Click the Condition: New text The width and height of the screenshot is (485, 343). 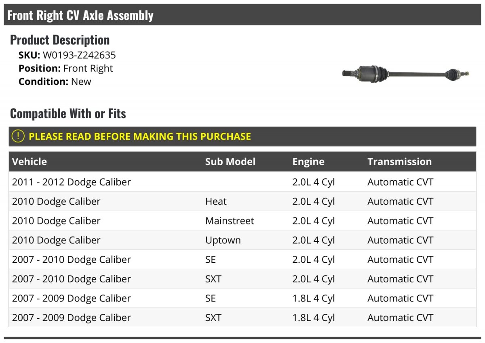pyautogui.click(x=55, y=82)
